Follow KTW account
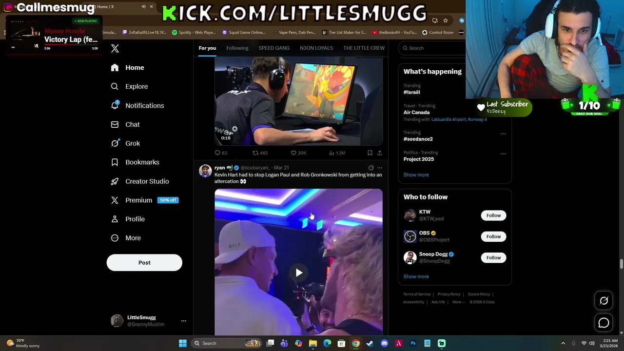Image resolution: width=624 pixels, height=351 pixels. [493, 215]
